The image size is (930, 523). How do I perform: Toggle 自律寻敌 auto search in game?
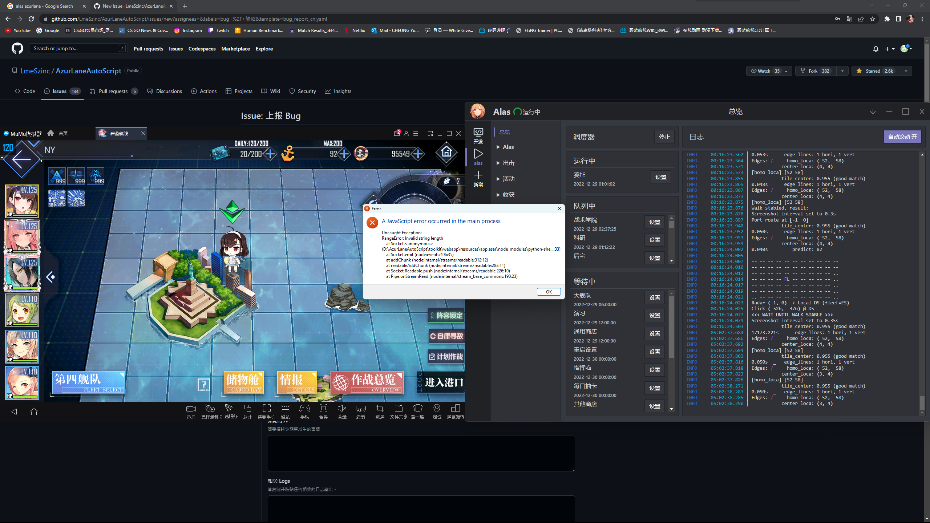pyautogui.click(x=447, y=336)
